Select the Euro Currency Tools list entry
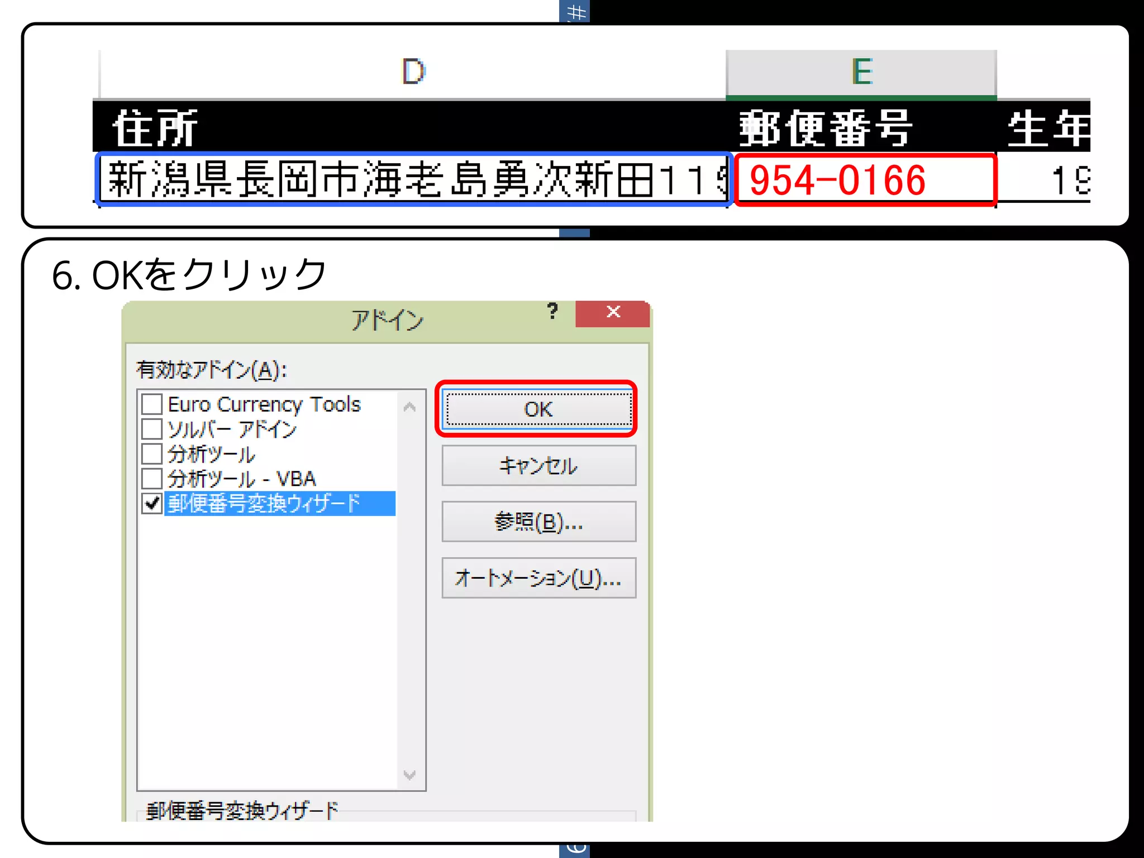The height and width of the screenshot is (858, 1144). (264, 404)
